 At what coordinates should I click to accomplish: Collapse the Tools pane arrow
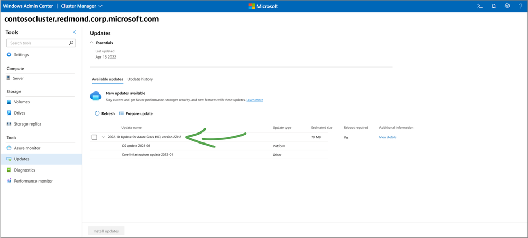pyautogui.click(x=75, y=32)
